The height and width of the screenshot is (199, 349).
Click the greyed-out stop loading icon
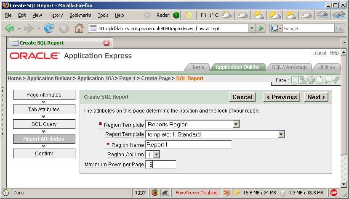[x=64, y=29]
